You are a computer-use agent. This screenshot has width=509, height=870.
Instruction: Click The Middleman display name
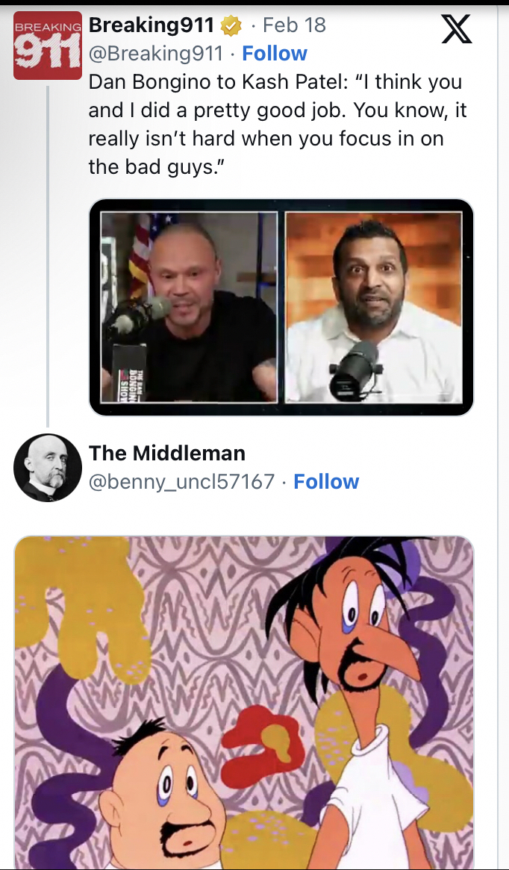click(167, 453)
